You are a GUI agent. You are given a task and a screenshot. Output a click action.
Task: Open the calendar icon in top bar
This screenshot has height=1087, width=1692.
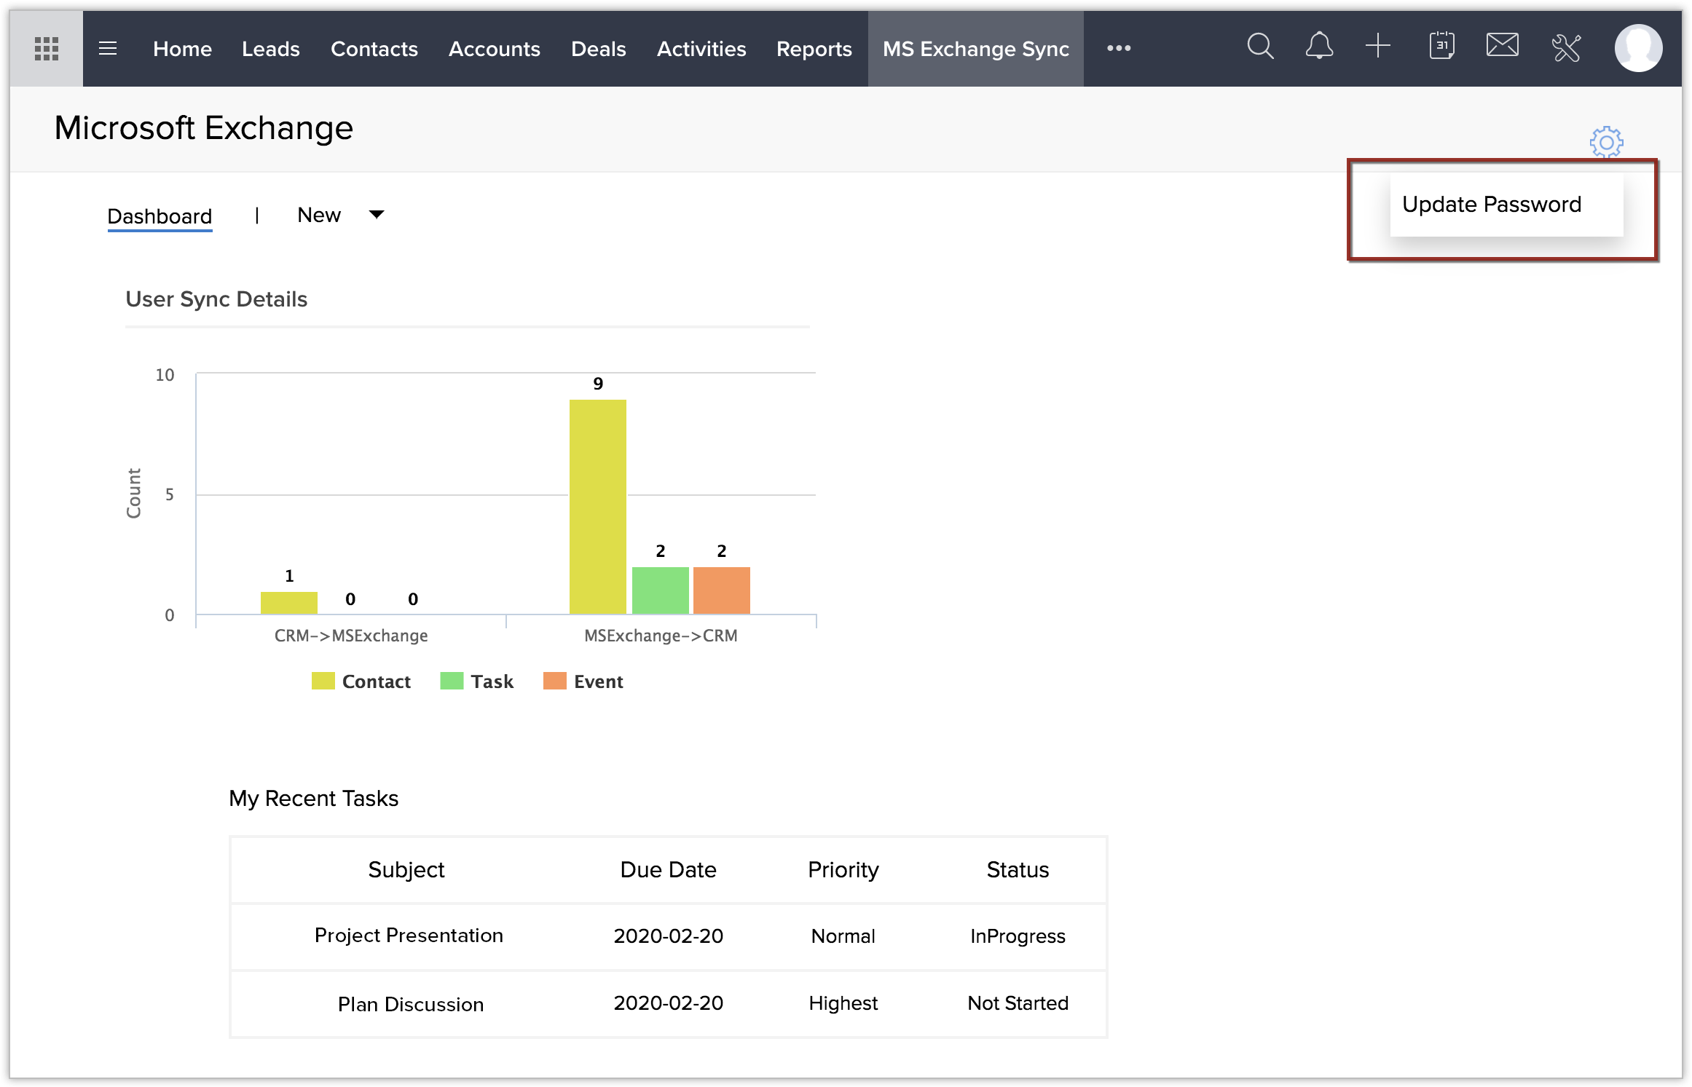point(1441,47)
